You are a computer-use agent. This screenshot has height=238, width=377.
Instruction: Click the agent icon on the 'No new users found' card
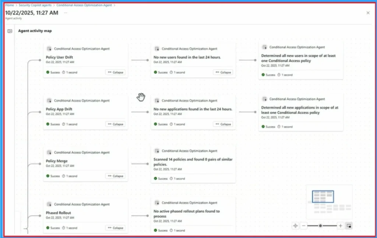(157, 49)
